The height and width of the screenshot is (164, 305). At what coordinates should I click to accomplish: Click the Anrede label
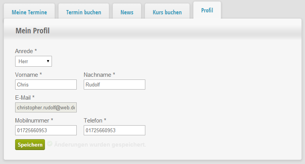pos(26,51)
